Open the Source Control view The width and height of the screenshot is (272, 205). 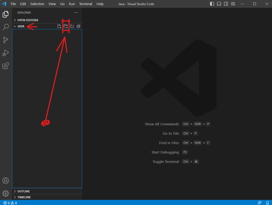[x=6, y=40]
